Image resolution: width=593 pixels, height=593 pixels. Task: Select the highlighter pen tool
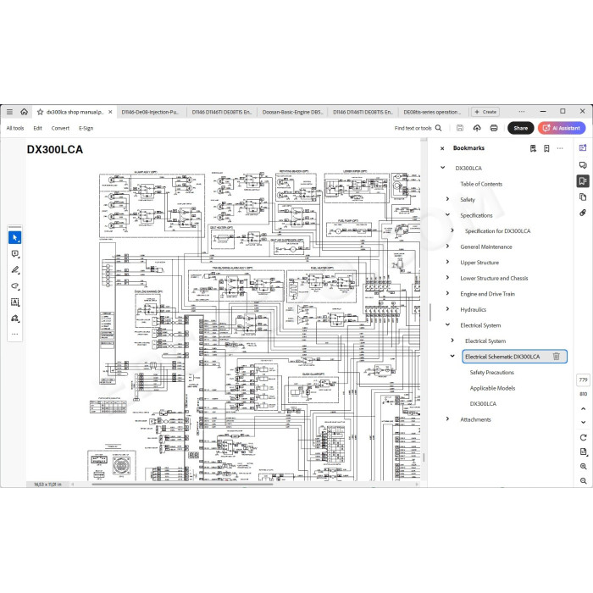[14, 270]
